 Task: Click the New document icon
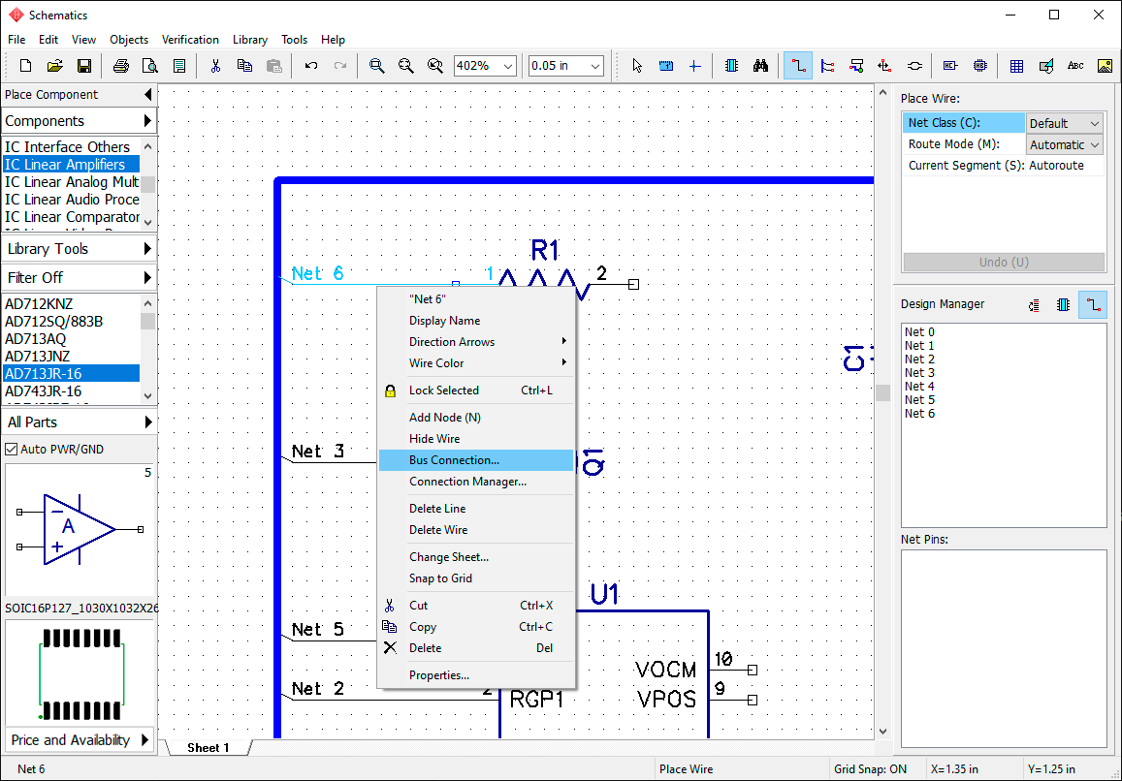tap(26, 66)
